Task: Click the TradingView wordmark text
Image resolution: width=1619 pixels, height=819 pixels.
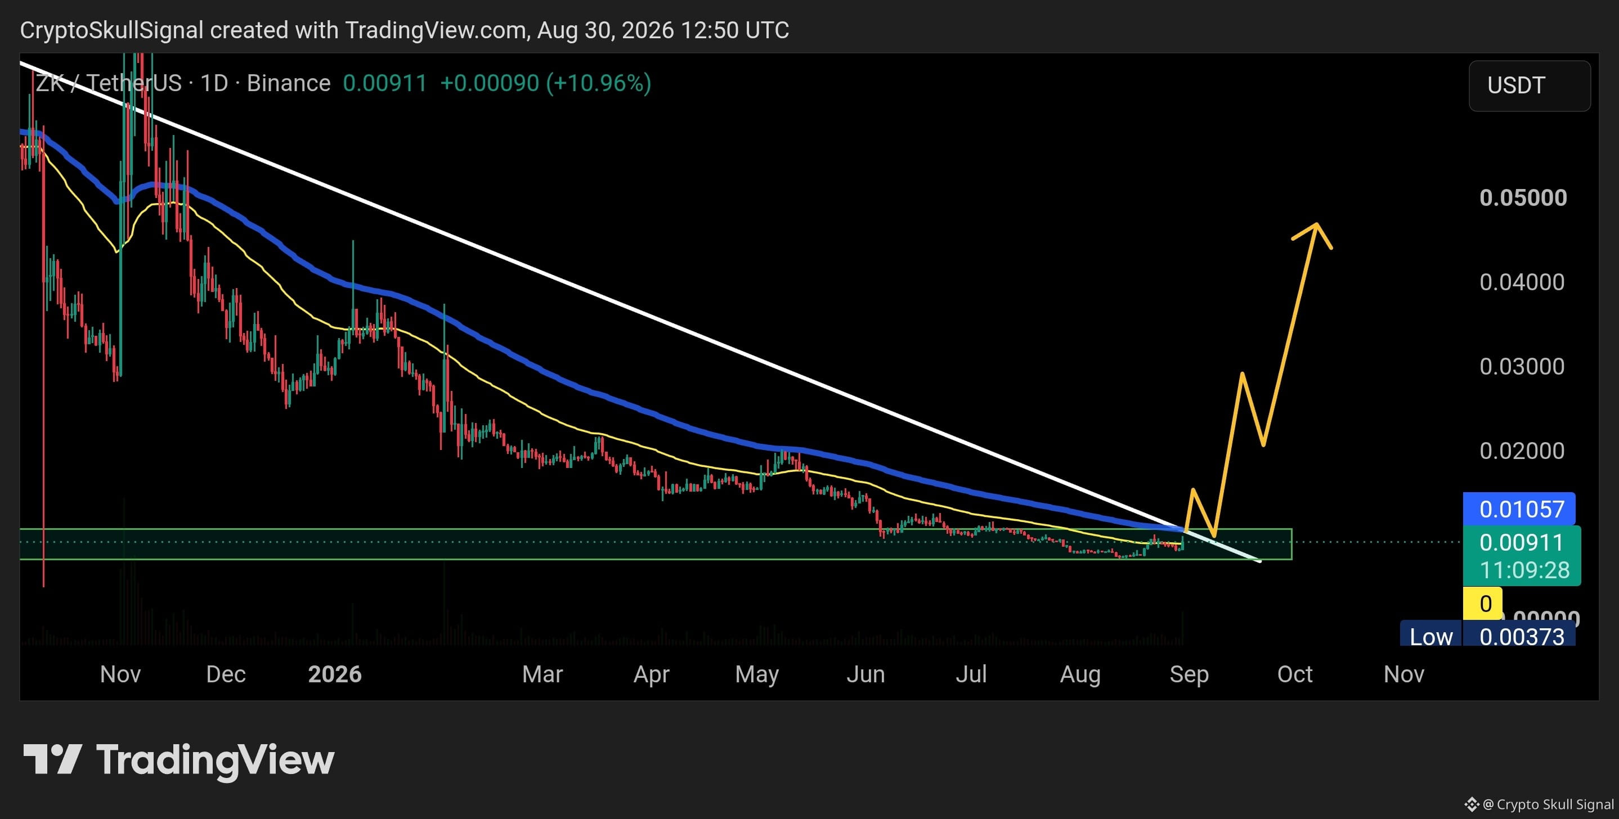Action: 215,760
